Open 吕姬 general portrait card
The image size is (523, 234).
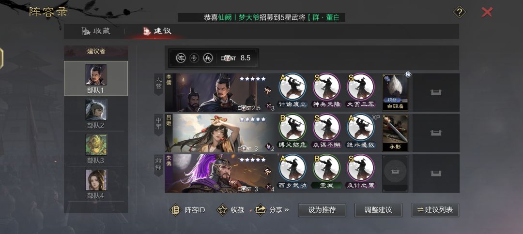(220, 133)
